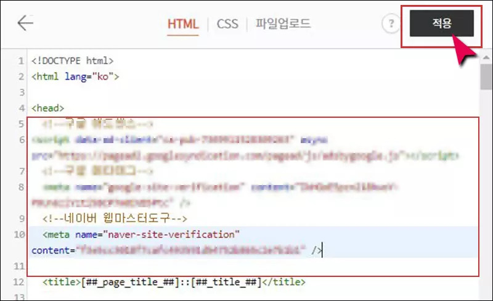Open the 파일업로드 tab
Image resolution: width=493 pixels, height=301 pixels.
(x=283, y=23)
